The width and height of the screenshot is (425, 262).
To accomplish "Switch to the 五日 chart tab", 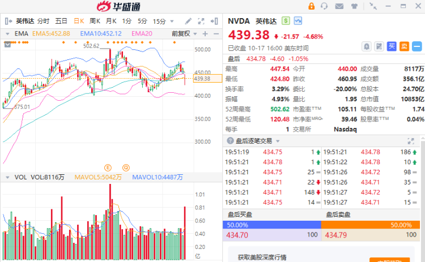I will [61, 21].
